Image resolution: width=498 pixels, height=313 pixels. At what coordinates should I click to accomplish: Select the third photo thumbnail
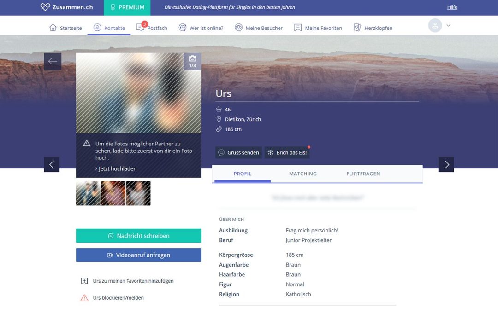point(138,193)
